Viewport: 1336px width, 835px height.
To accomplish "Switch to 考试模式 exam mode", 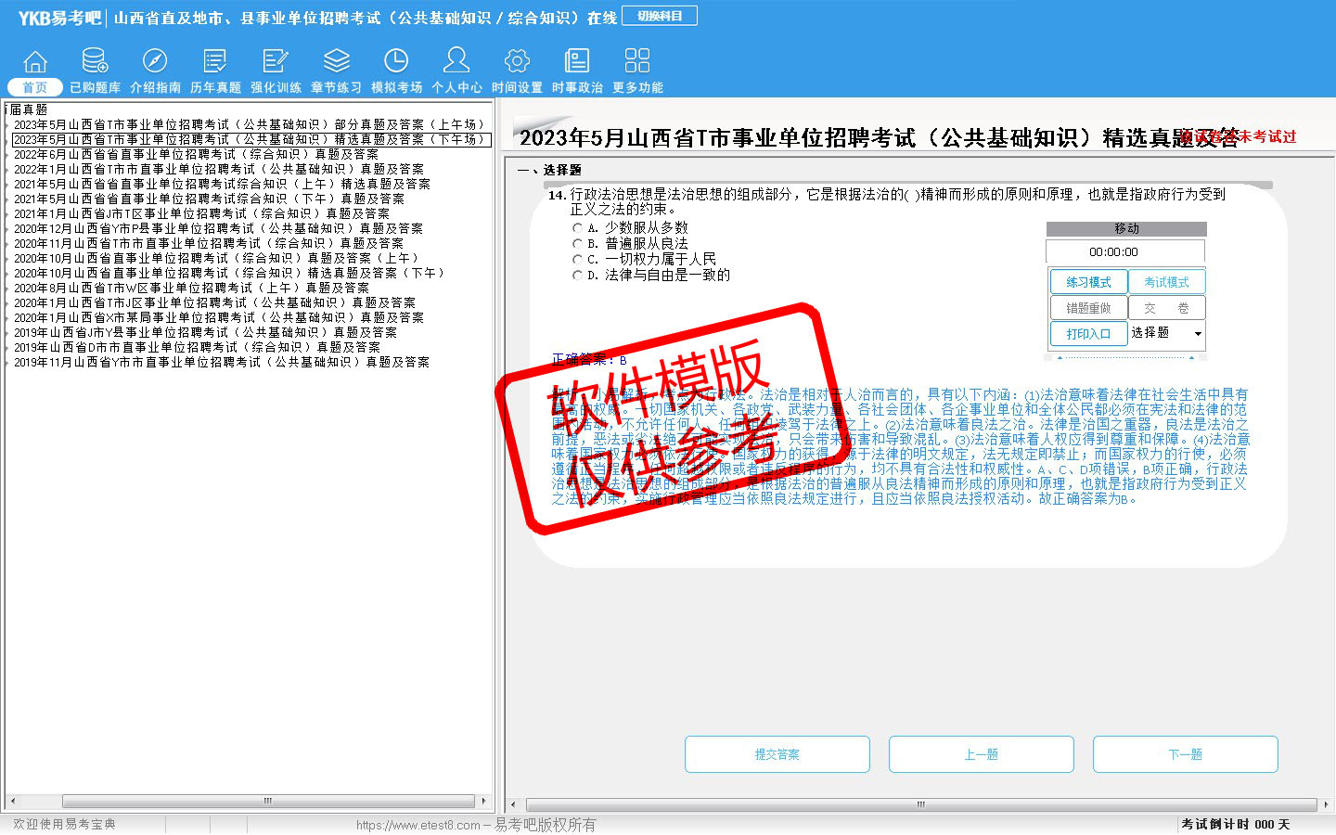I will [1166, 282].
